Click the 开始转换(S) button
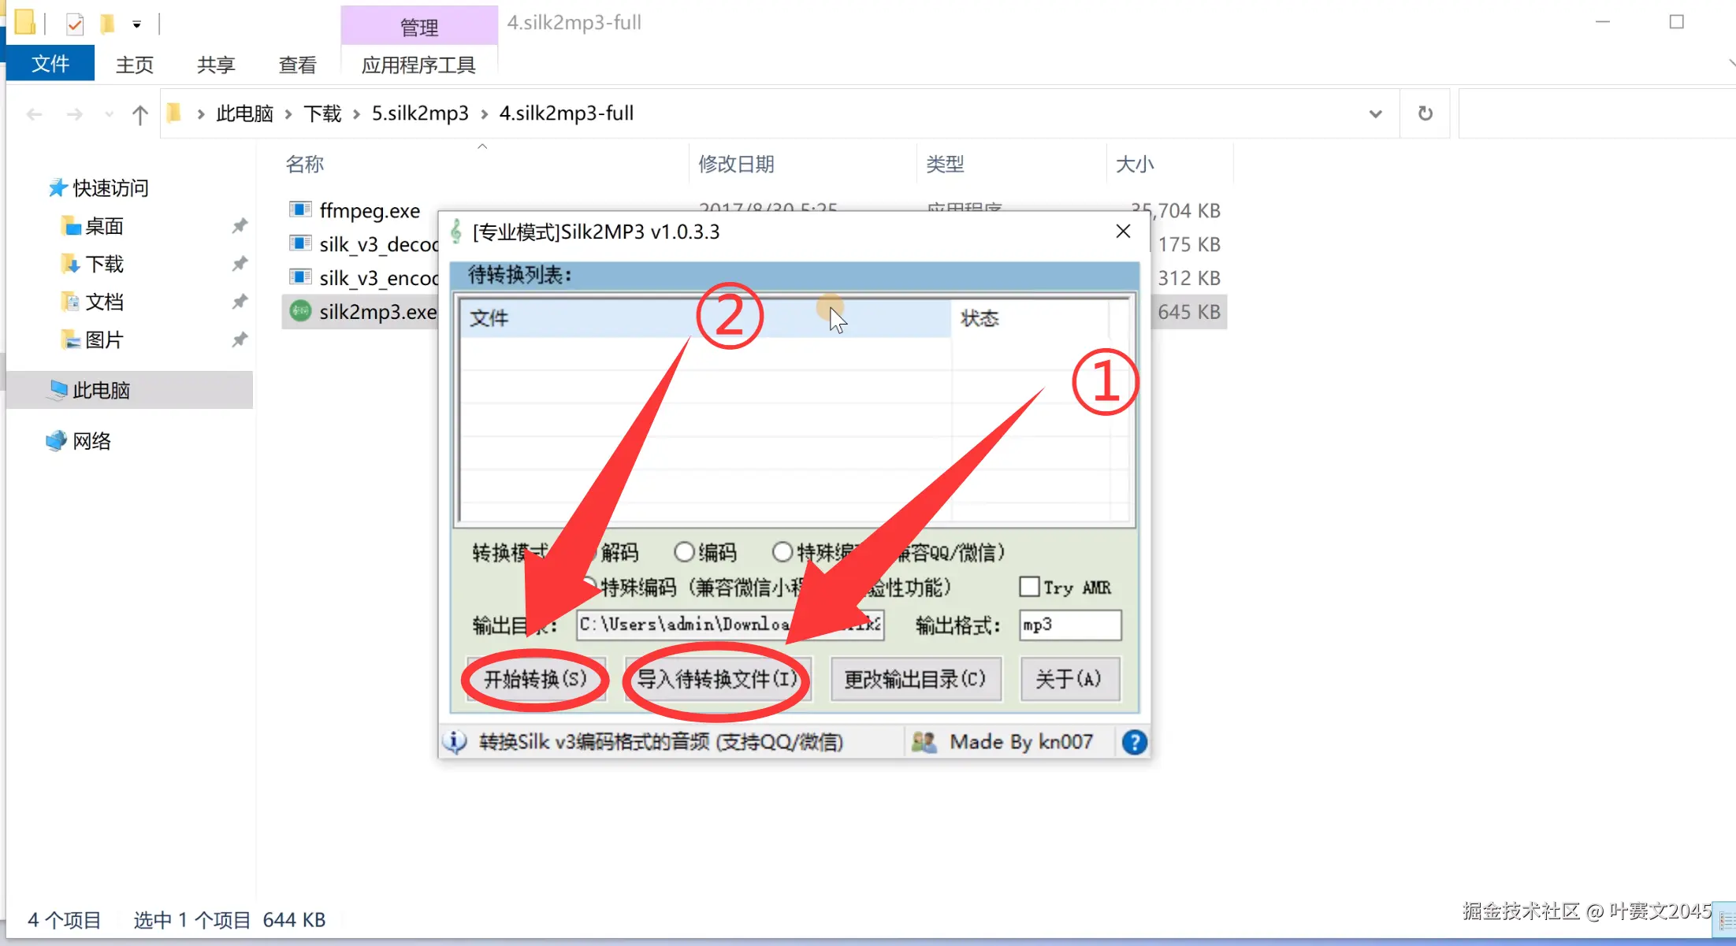Screen dimensions: 1736x946 [535, 679]
